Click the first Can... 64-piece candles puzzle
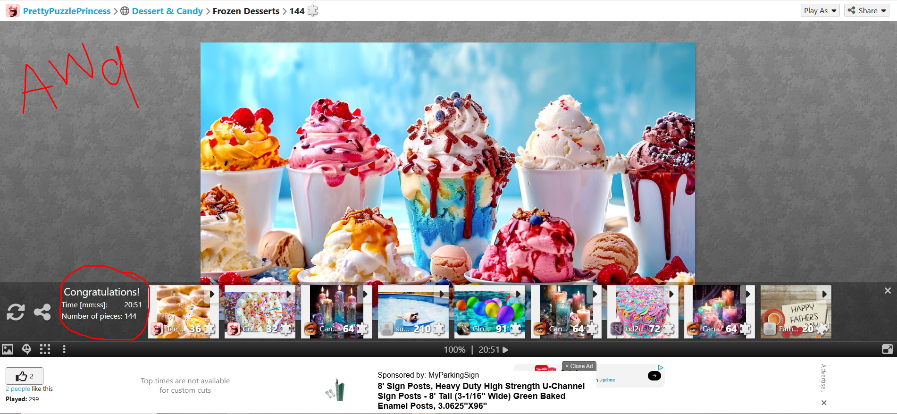 click(336, 312)
